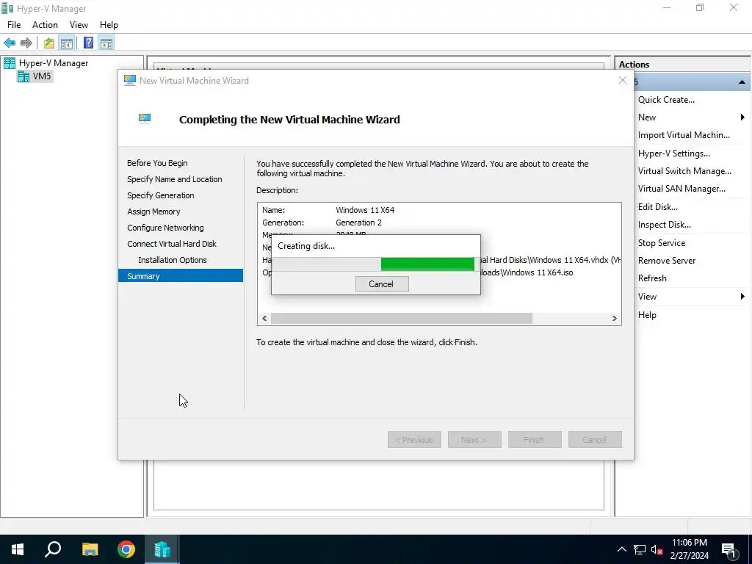Click the description box right scroll arrow
752x564 pixels.
click(615, 319)
